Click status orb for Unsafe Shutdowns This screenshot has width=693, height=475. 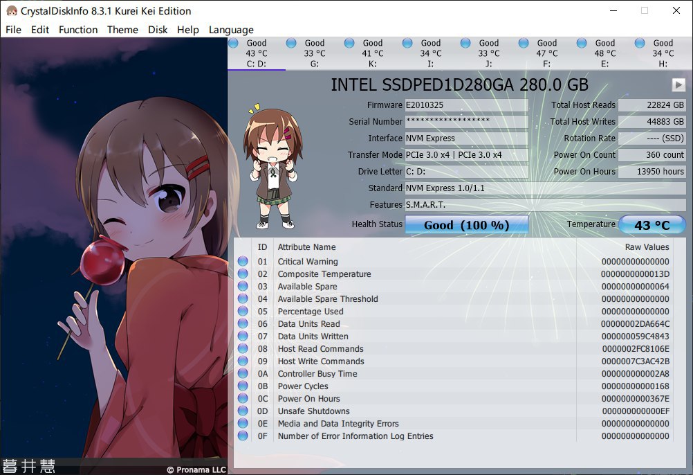coord(243,411)
